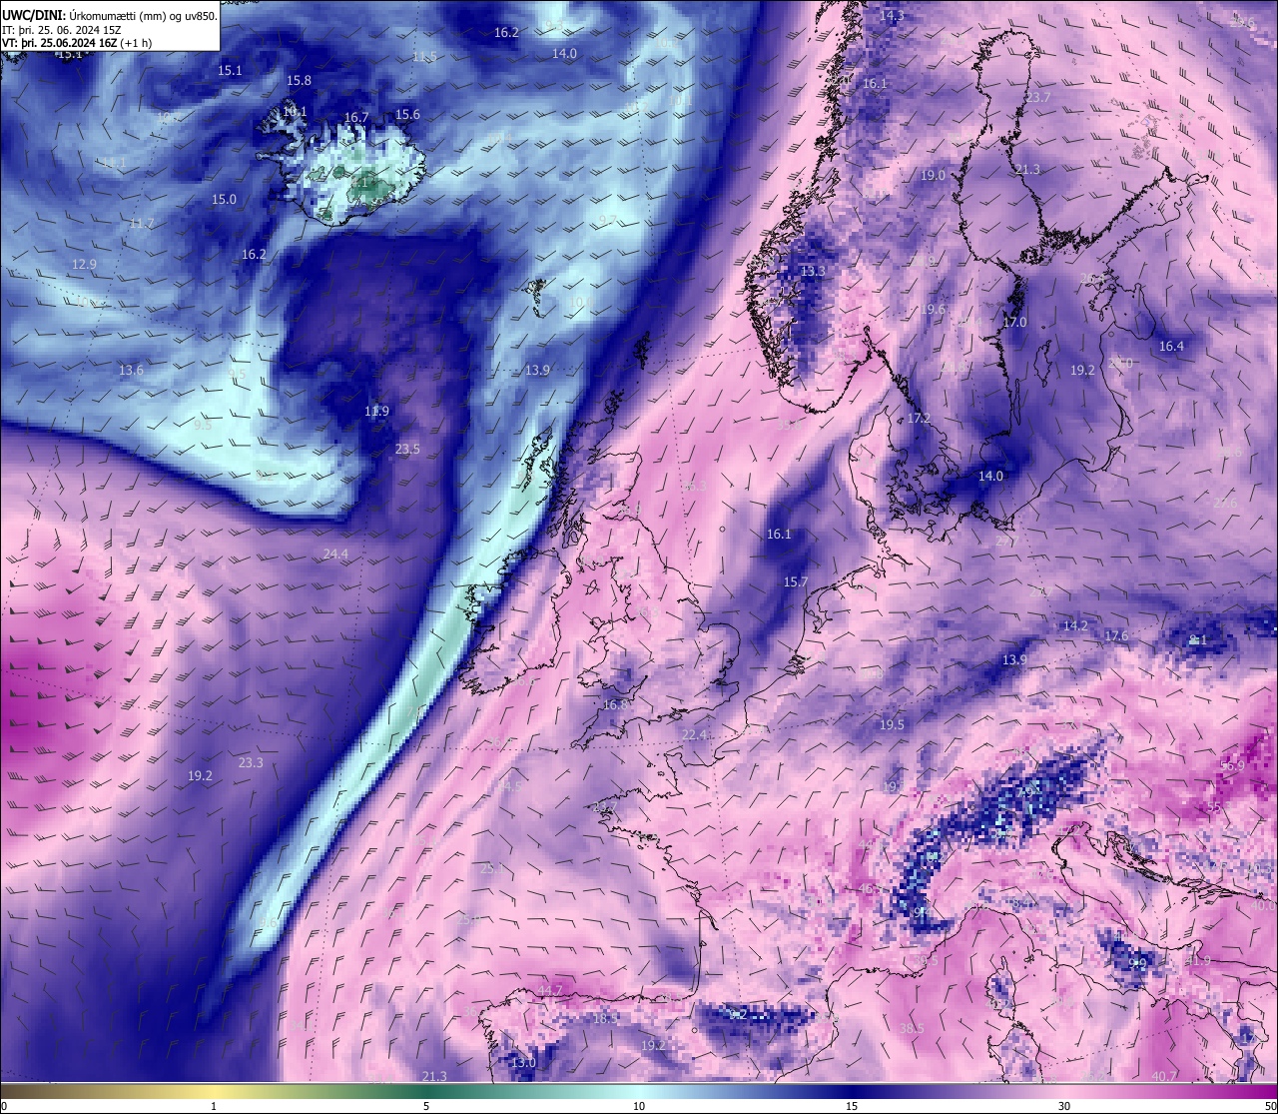The image size is (1278, 1114).
Task: Click the 15.0 value label
Action: click(x=224, y=200)
